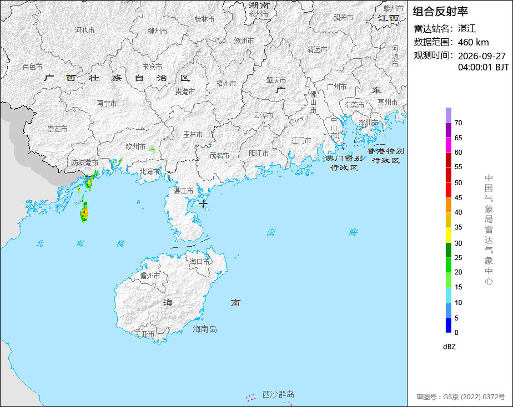Click the 湛江市 city label
The height and width of the screenshot is (407, 513).
[184, 191]
